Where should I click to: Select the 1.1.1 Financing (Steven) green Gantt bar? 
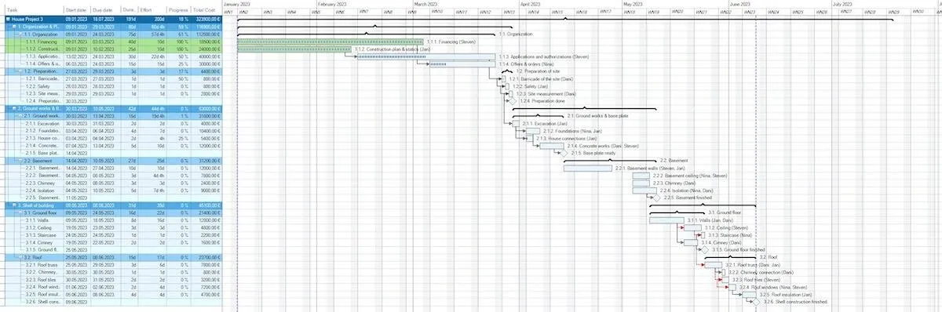point(330,41)
